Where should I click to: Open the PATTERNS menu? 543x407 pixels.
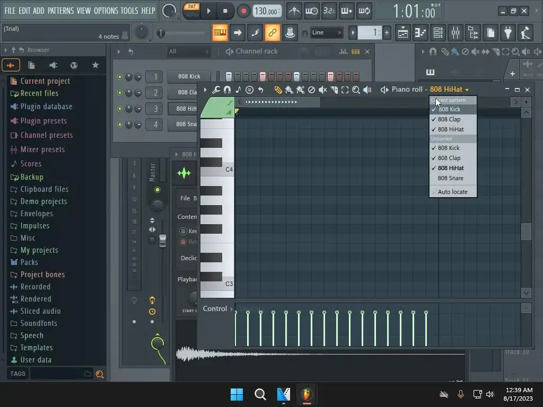click(60, 11)
